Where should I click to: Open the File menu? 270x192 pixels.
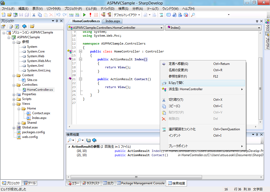point(8,9)
